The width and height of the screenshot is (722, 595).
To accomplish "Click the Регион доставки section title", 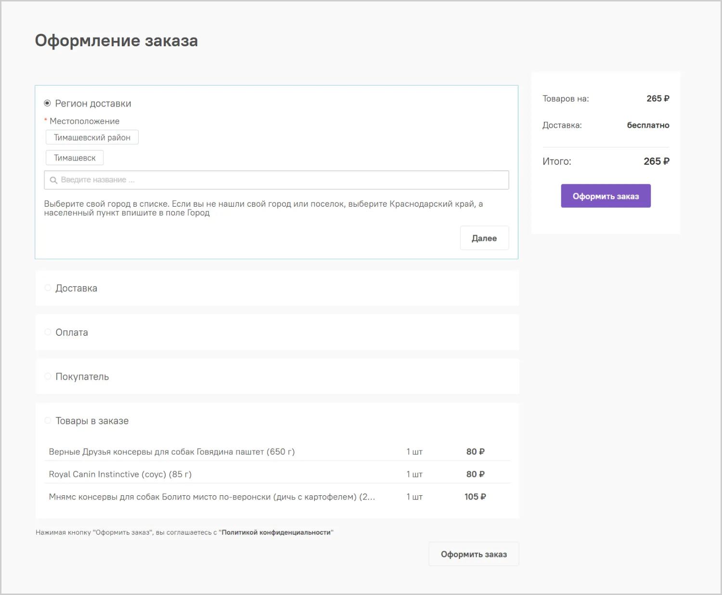I will click(93, 104).
